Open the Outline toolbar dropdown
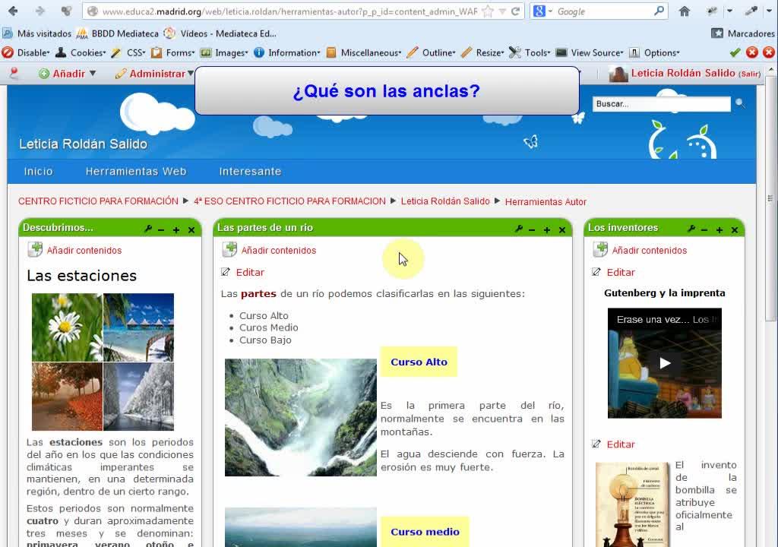 (432, 52)
